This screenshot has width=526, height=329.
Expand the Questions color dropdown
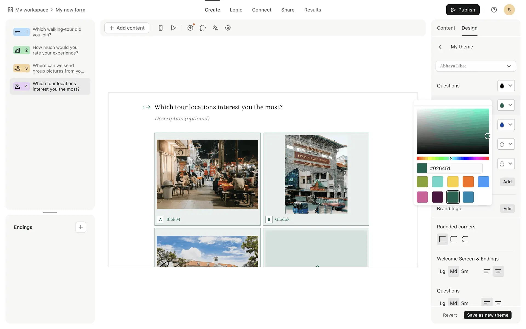pos(506,86)
